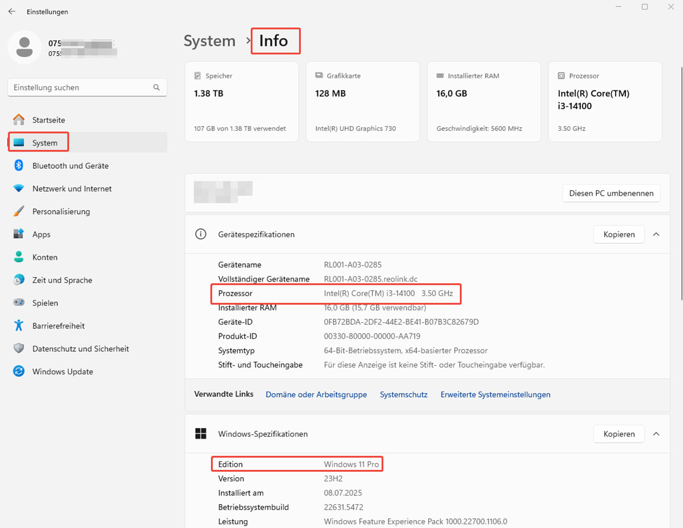Click the info icon beside Gerätespezifikationen

pos(201,234)
